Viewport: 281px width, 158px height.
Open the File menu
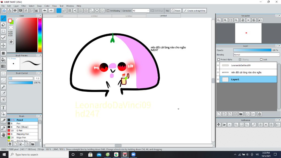(3, 6)
